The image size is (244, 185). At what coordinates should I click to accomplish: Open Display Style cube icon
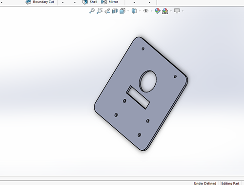point(134,11)
